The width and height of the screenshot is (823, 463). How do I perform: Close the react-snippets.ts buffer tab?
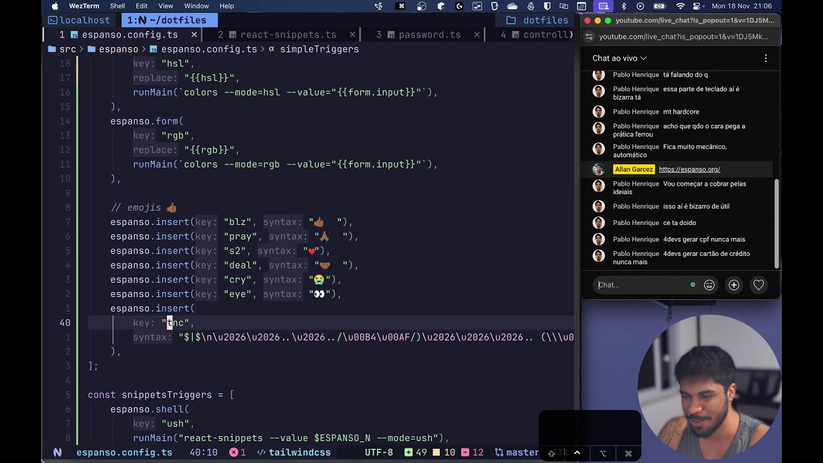tap(352, 35)
